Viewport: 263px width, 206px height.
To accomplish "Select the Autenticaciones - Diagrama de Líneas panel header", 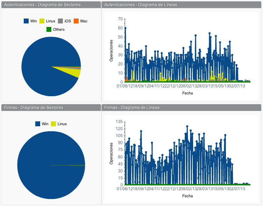I will [140, 5].
